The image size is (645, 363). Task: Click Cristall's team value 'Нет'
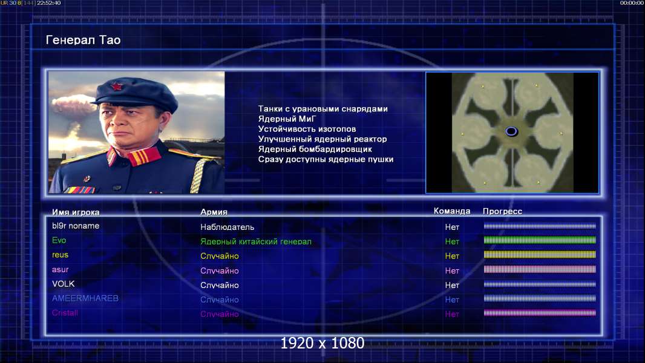coord(452,314)
